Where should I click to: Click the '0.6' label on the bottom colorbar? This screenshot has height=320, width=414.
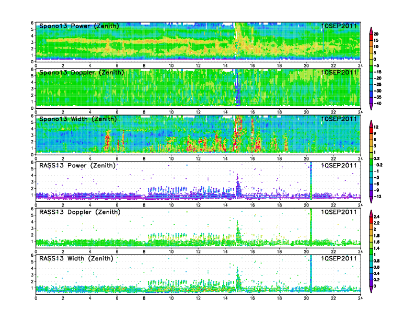click(376, 267)
